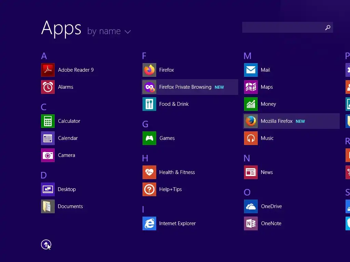
Task: Open the Desktop tile icon
Action: pos(48,189)
